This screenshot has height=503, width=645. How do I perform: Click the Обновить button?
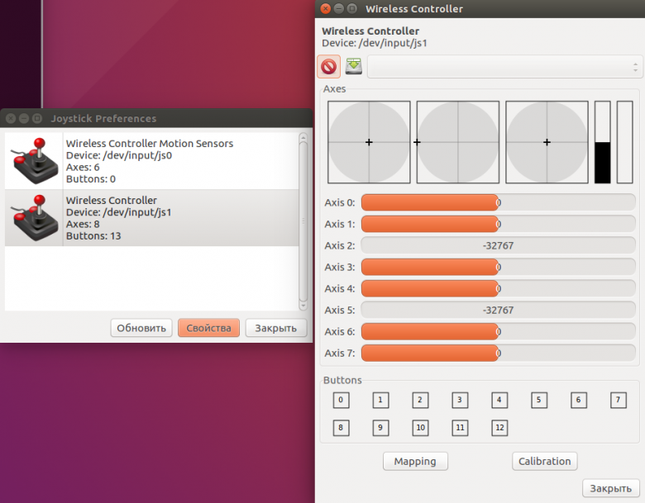click(141, 328)
